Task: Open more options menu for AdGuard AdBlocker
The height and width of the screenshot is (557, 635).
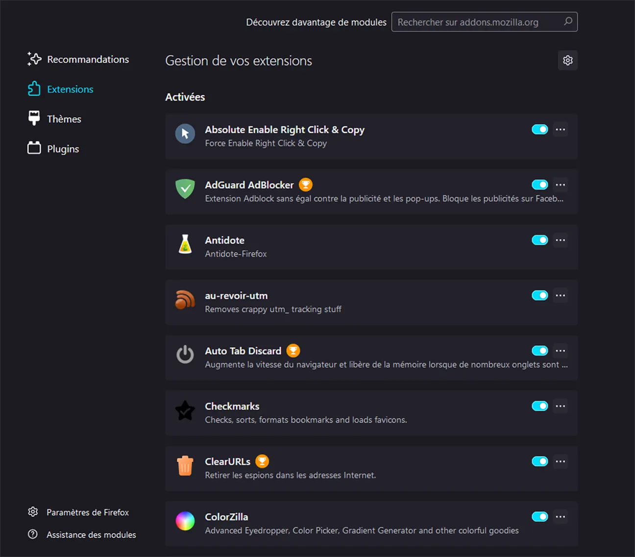Action: (x=561, y=185)
